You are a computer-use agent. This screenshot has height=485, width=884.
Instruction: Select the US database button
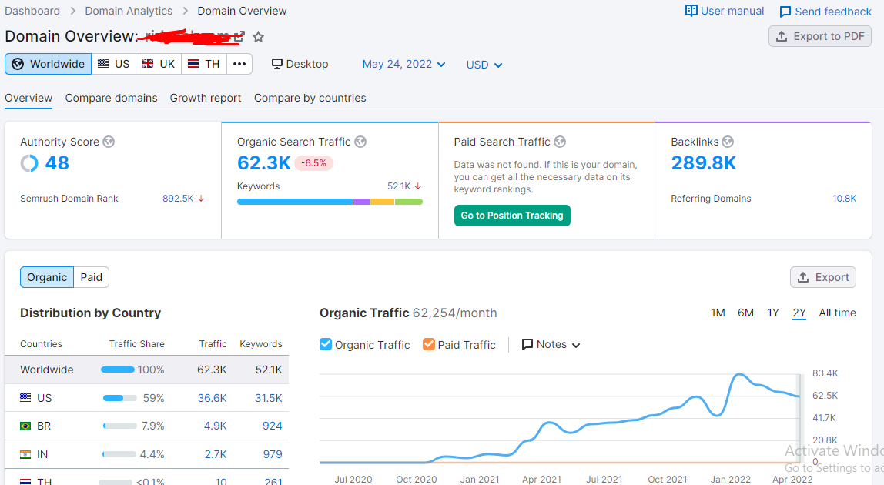(114, 64)
